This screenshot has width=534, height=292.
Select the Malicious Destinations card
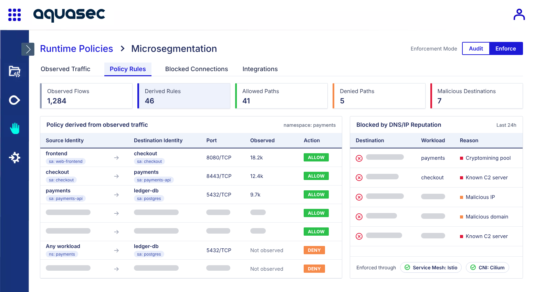click(477, 96)
